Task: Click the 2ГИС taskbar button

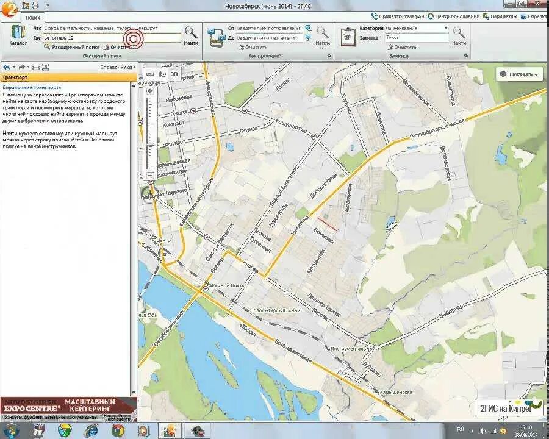Action: 170,430
